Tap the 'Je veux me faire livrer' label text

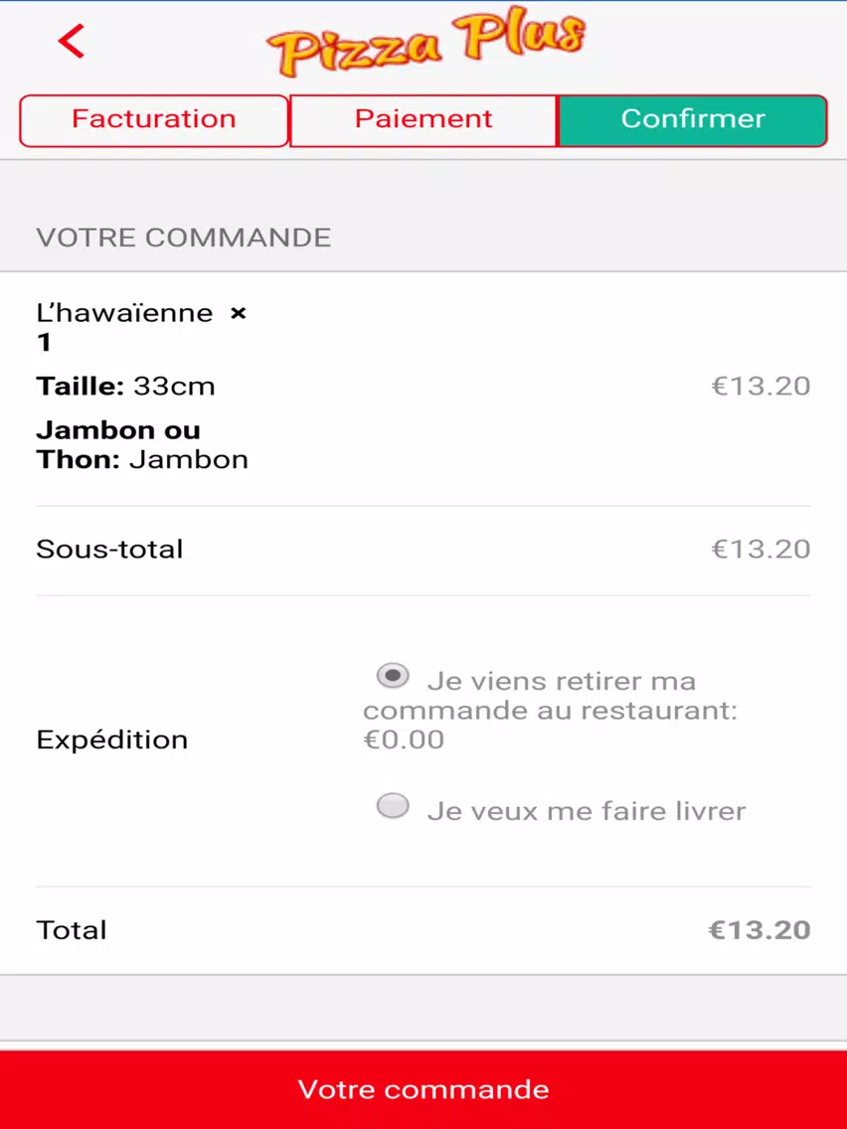587,811
